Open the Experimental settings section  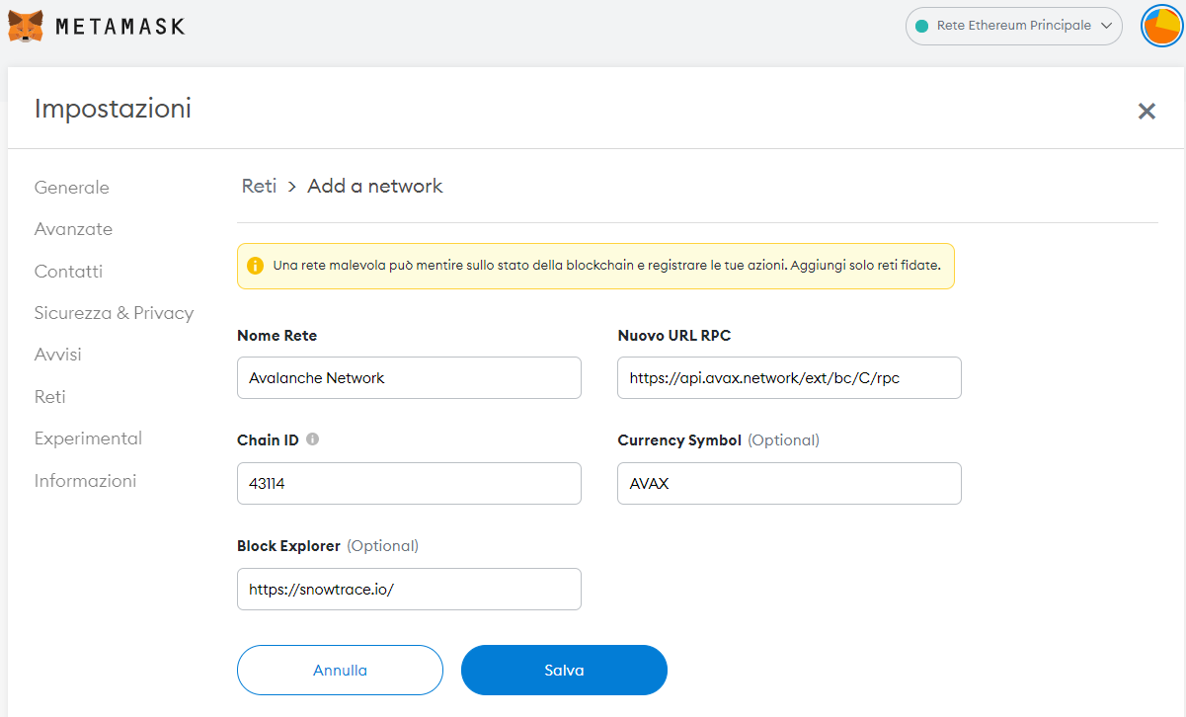[x=89, y=438]
